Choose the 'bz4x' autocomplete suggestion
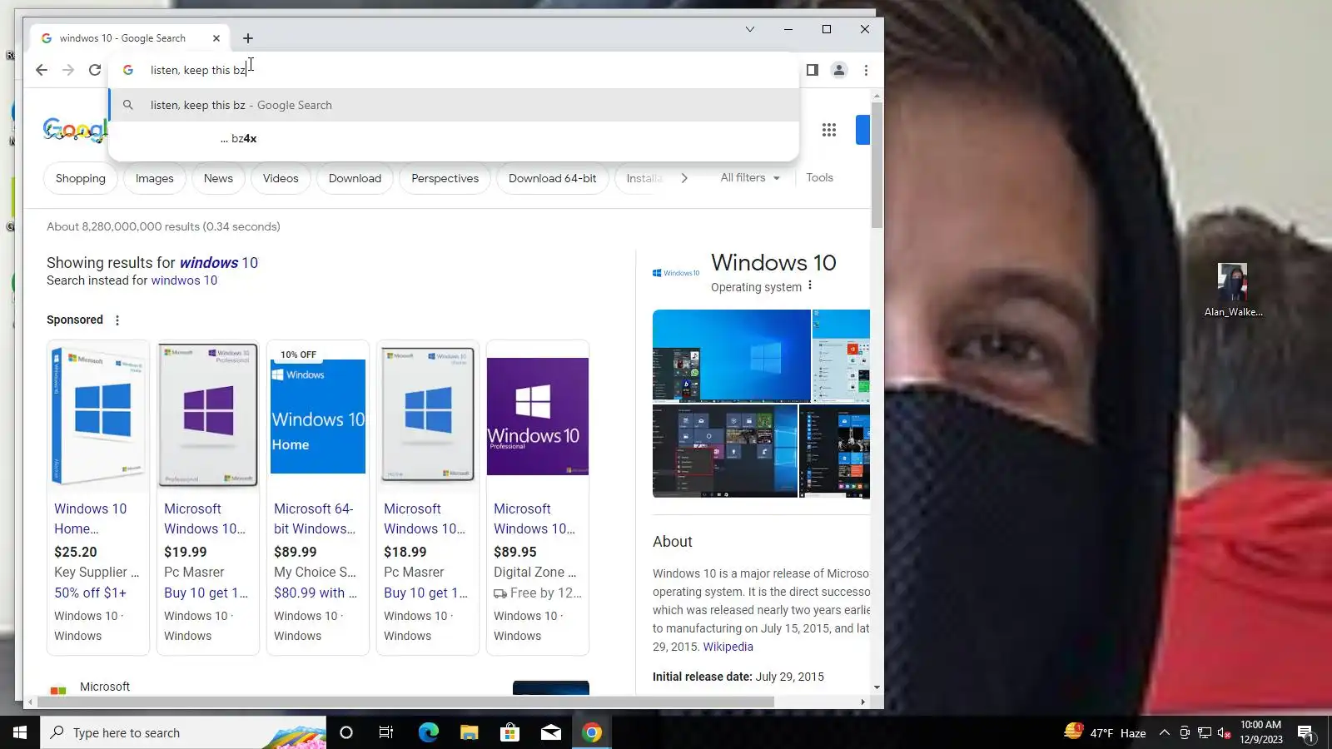 [454, 138]
